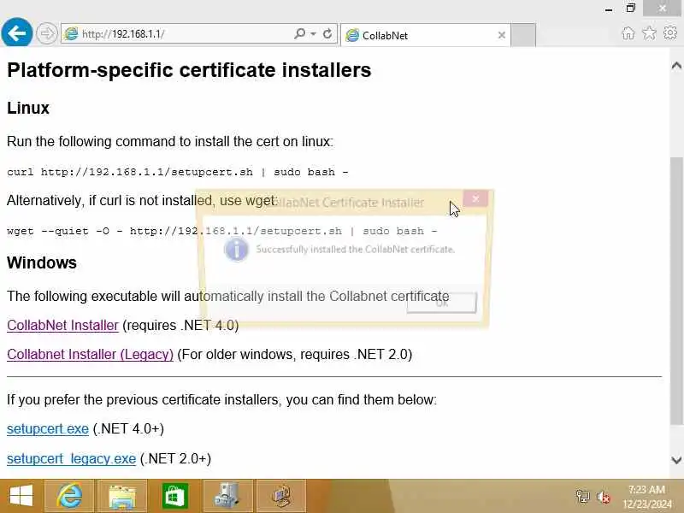Open the last taskbar app with the computer icon

281,496
